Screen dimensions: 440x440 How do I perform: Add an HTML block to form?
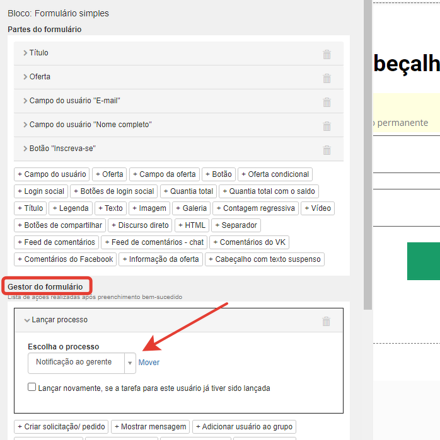[192, 225]
